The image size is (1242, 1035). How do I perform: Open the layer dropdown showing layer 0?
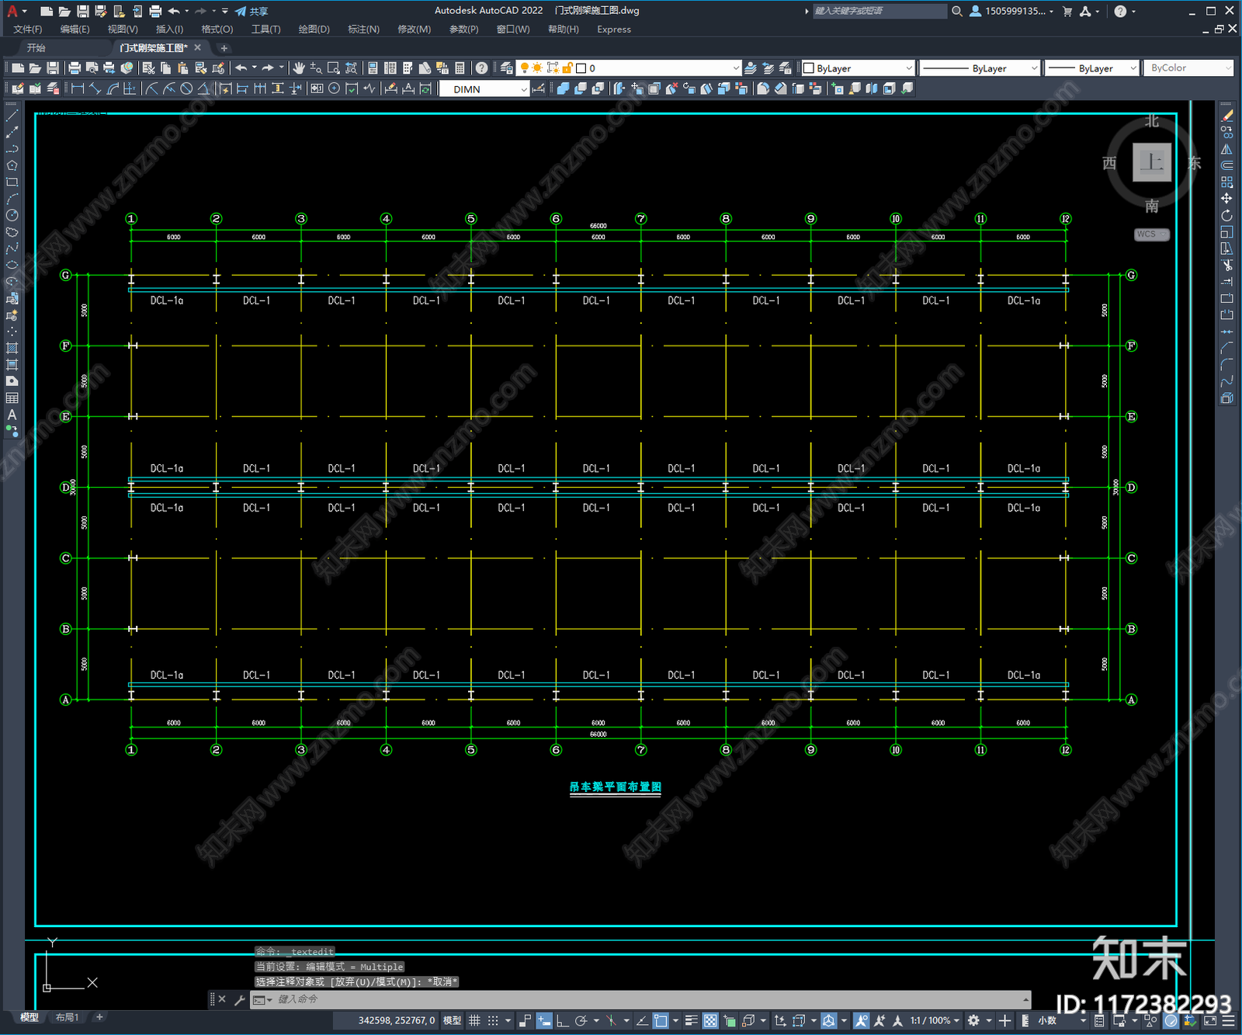click(x=630, y=68)
